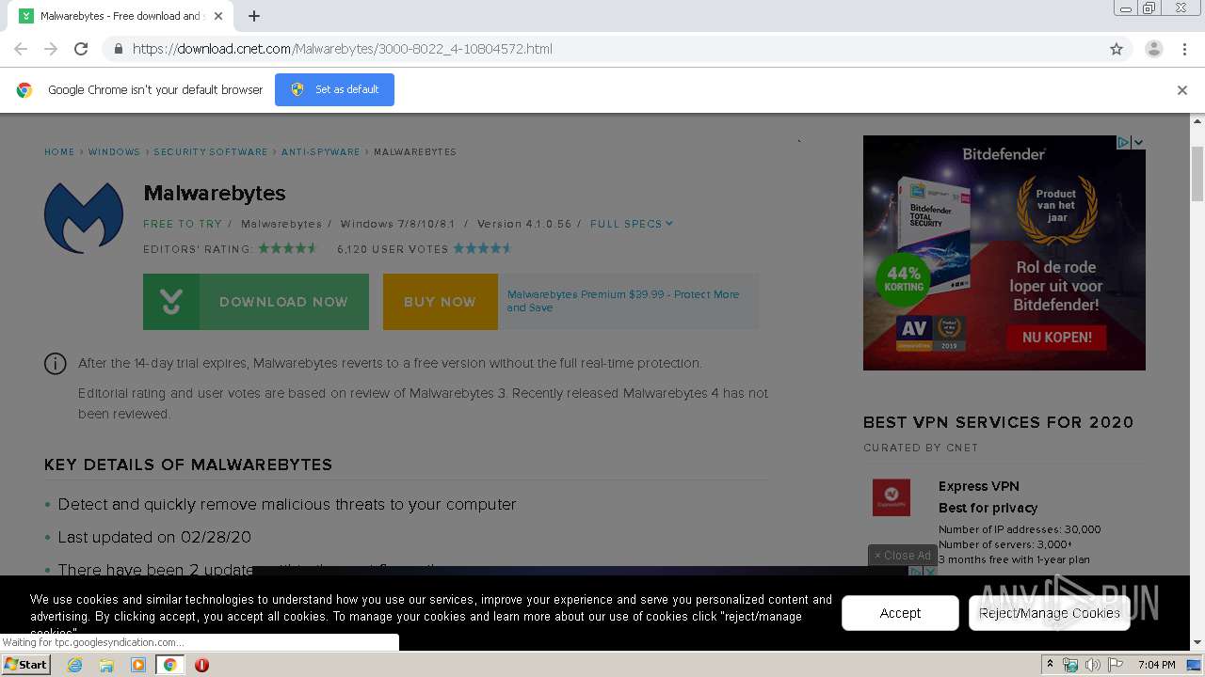The height and width of the screenshot is (677, 1205).
Task: Click the Download Now button
Action: 256,302
